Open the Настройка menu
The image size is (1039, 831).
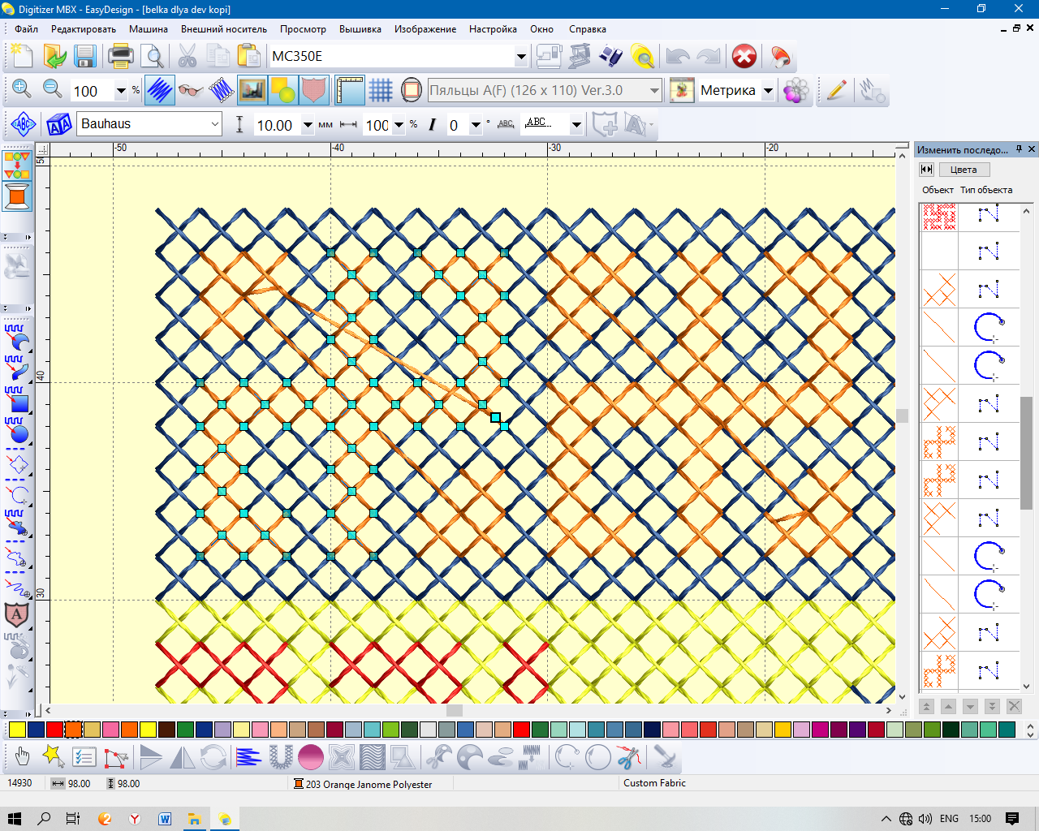[x=493, y=29]
